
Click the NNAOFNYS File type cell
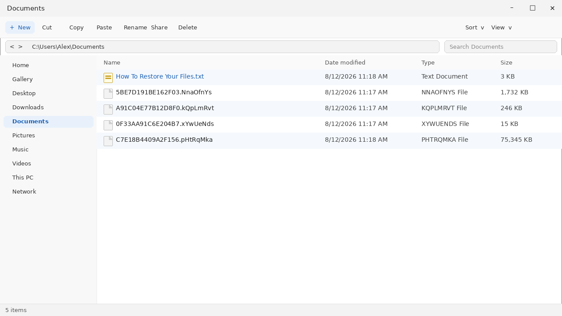click(x=444, y=92)
